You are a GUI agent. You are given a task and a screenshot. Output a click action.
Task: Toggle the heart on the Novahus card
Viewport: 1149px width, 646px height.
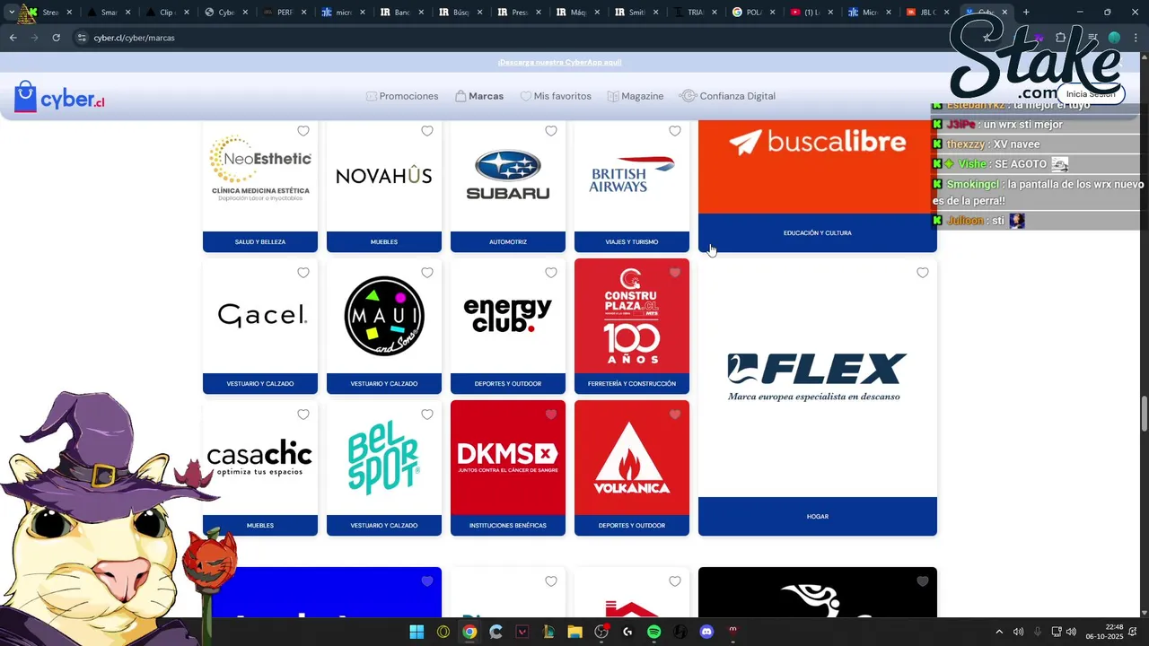tap(427, 131)
